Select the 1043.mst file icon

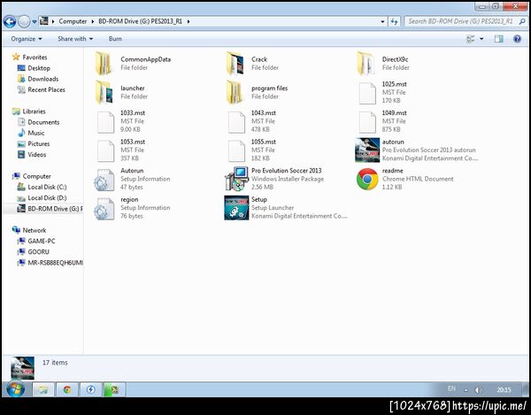[236, 122]
